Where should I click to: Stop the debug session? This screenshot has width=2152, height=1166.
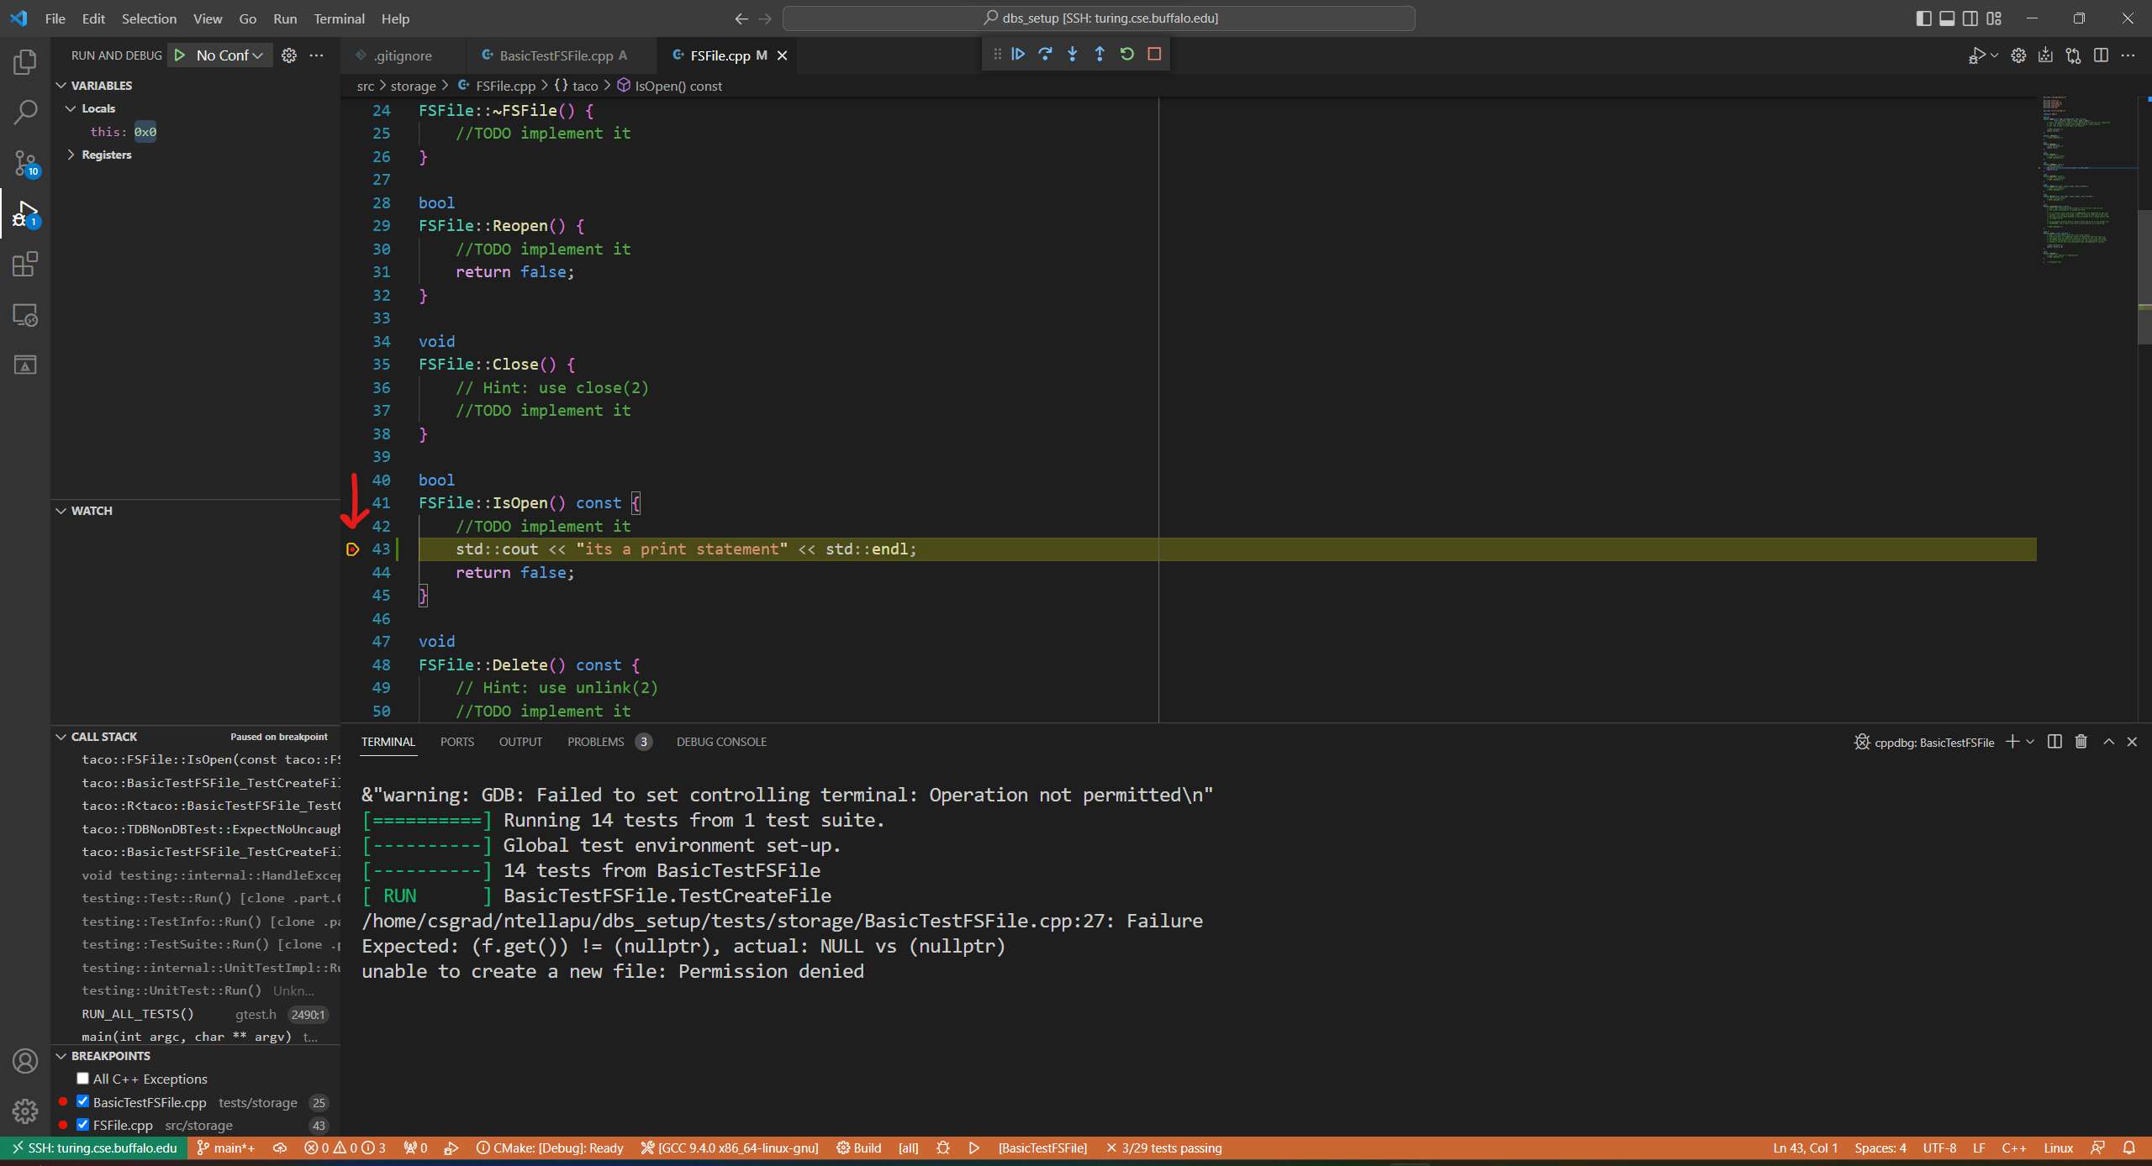[x=1154, y=54]
